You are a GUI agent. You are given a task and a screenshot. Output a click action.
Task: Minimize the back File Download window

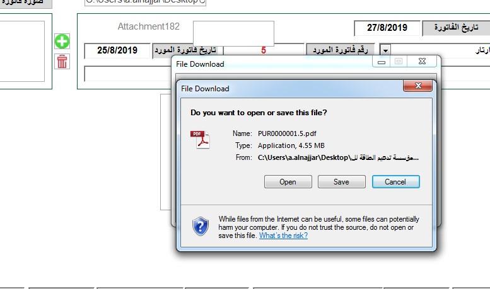(382, 62)
